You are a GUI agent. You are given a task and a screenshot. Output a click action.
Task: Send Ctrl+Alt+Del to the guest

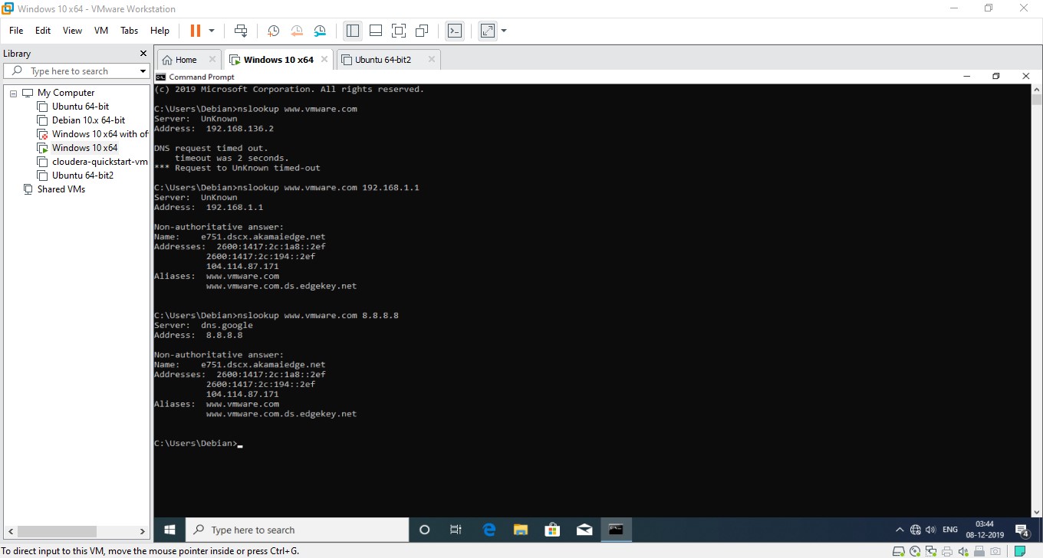tap(242, 31)
